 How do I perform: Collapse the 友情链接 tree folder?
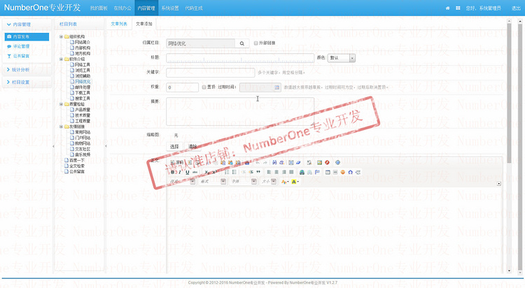pos(61,127)
